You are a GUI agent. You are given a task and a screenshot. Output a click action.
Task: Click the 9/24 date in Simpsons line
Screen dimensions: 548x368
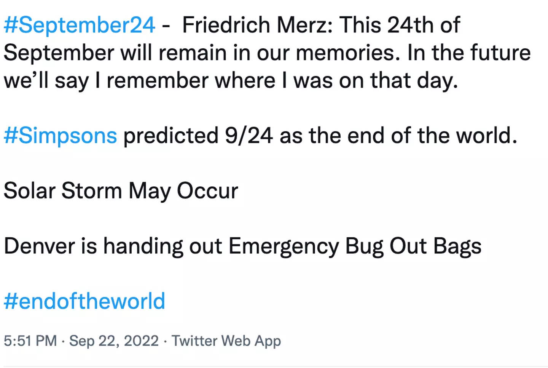(249, 136)
